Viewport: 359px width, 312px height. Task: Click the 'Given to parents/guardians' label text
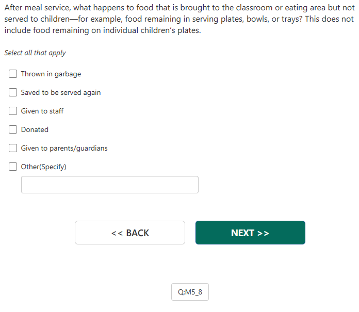pos(64,148)
